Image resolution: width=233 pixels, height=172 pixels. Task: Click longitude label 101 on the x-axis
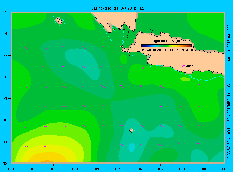(x=32, y=169)
